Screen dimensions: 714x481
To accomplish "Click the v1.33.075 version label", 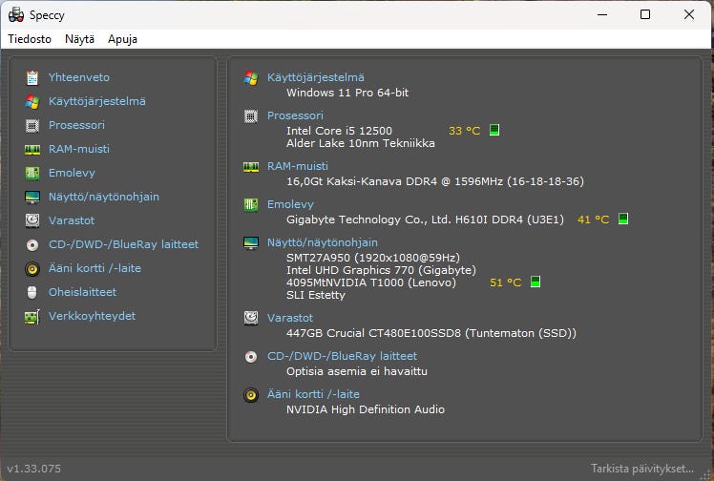I will tap(33, 469).
